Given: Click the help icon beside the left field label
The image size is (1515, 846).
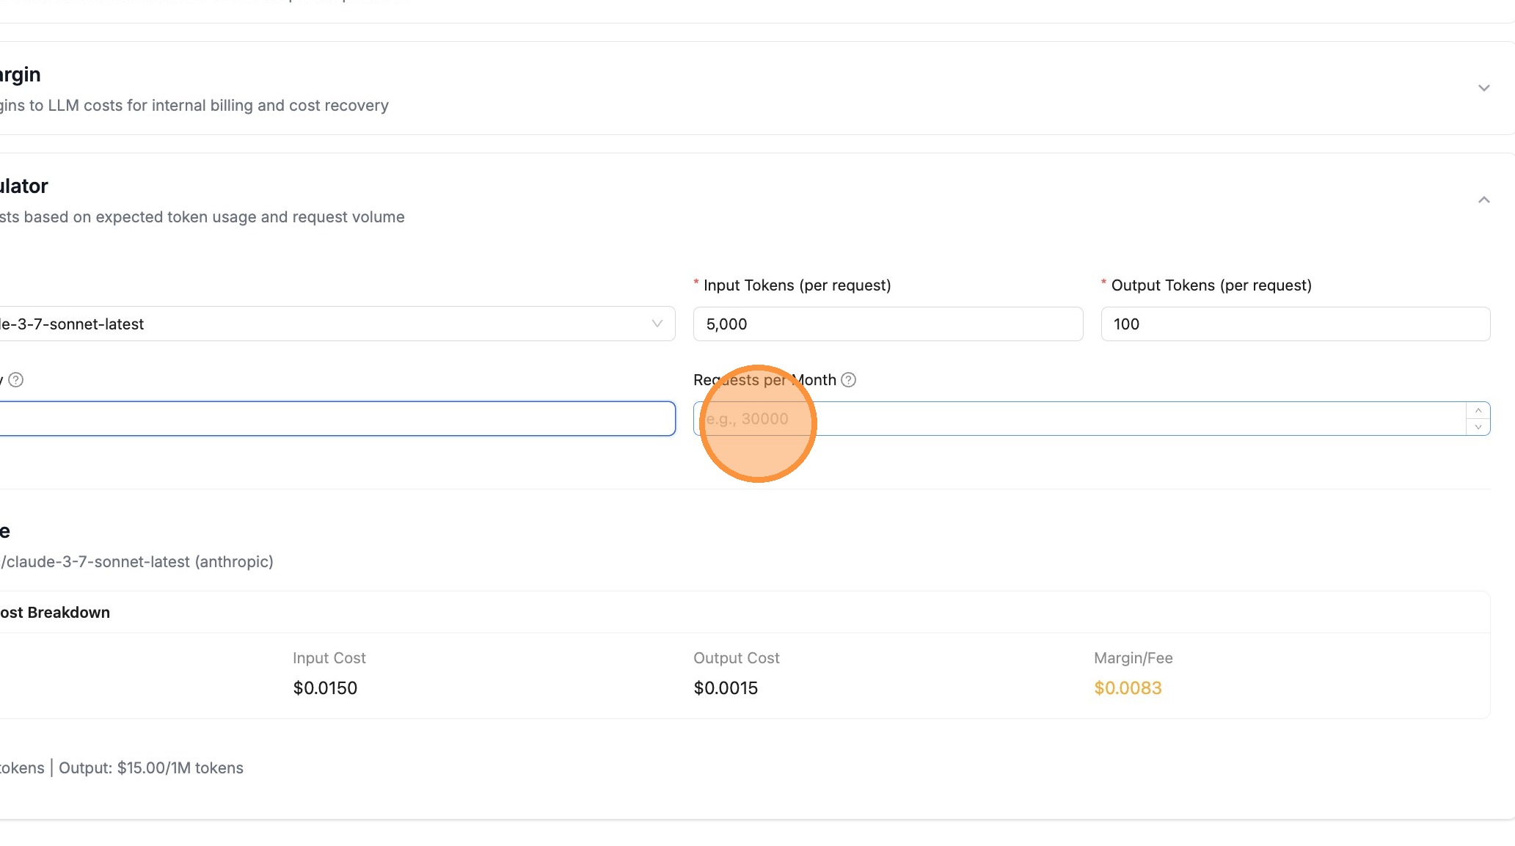Looking at the screenshot, I should [18, 379].
